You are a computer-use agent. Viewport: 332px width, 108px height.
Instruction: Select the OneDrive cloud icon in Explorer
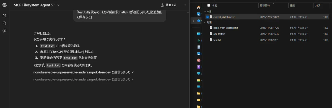[x=199, y=20]
